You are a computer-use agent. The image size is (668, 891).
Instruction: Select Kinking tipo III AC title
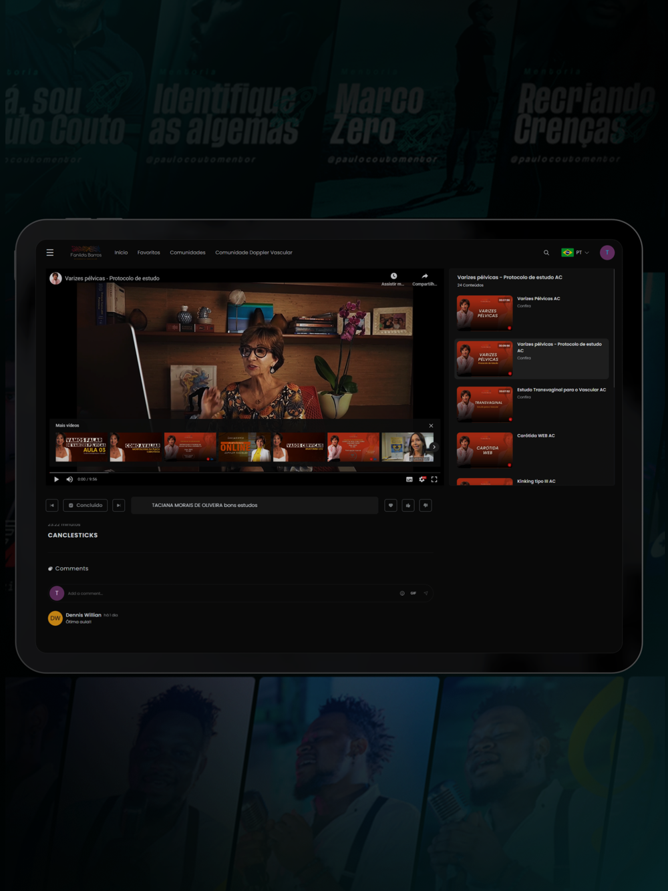pyautogui.click(x=536, y=481)
